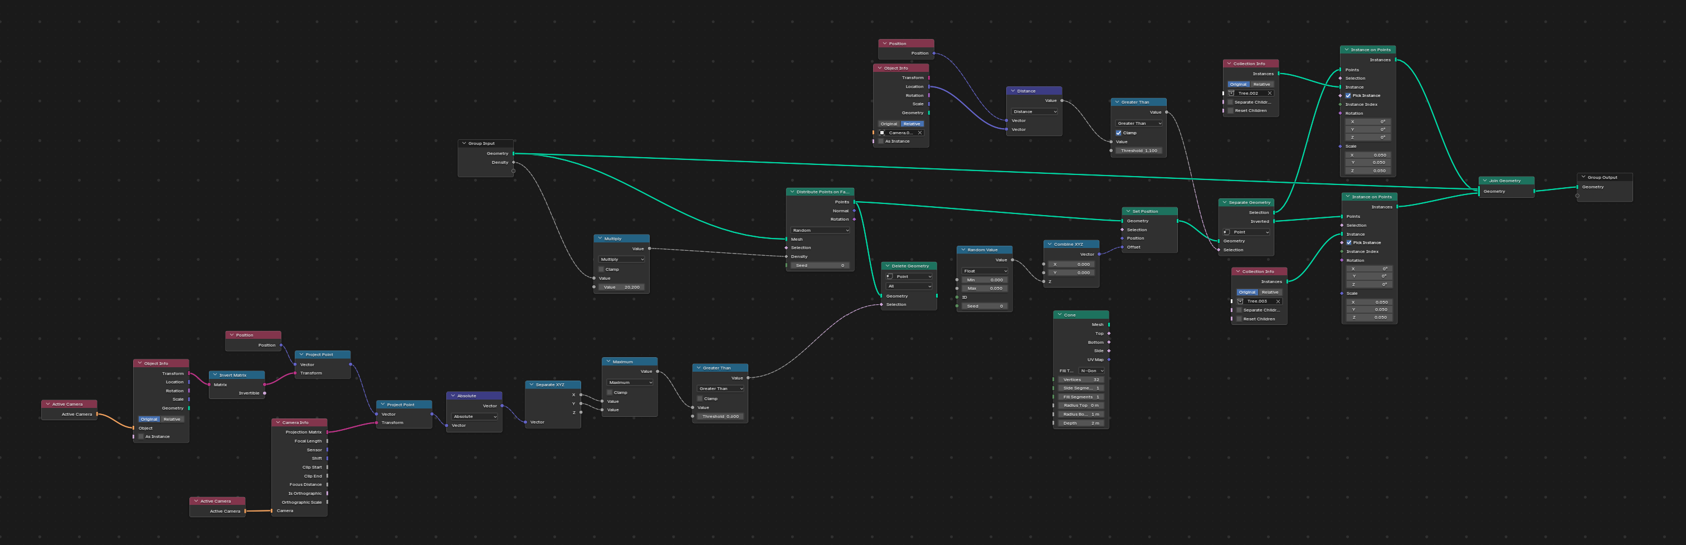Image resolution: width=1686 pixels, height=545 pixels.
Task: Click Cone node Mesh output socket
Action: click(1109, 324)
